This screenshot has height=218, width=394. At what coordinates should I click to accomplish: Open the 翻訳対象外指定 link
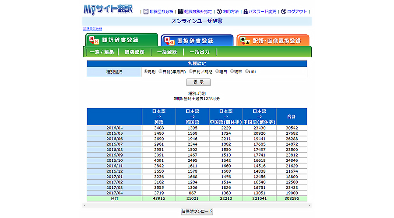click(x=198, y=11)
